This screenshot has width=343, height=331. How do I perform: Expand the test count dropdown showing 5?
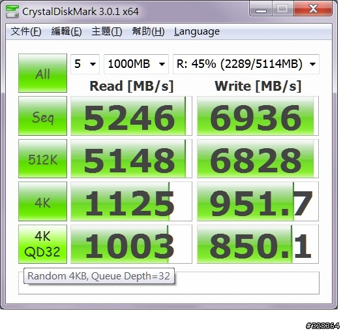[x=85, y=64]
